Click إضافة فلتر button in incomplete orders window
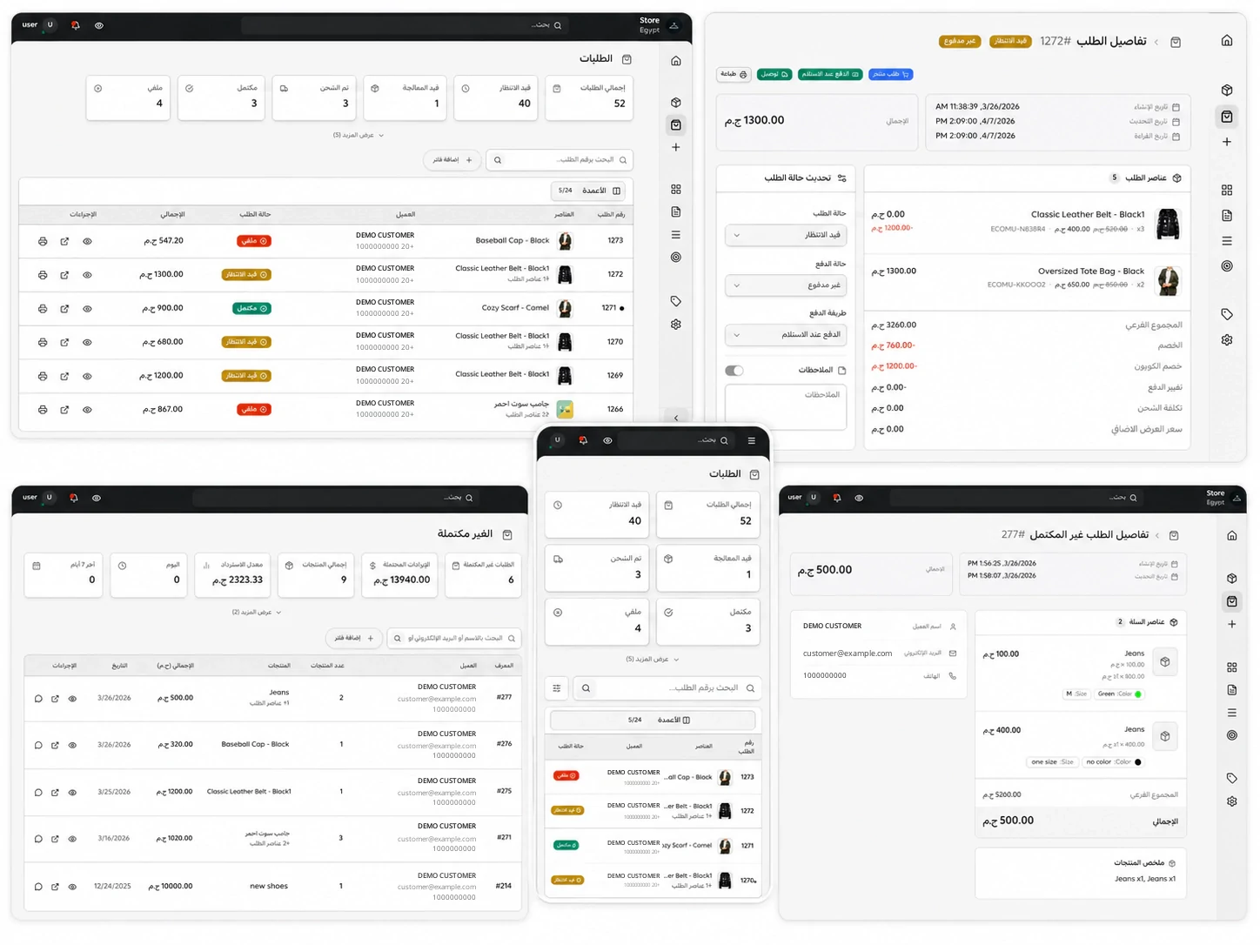This screenshot has width=1260, height=945. click(x=354, y=638)
